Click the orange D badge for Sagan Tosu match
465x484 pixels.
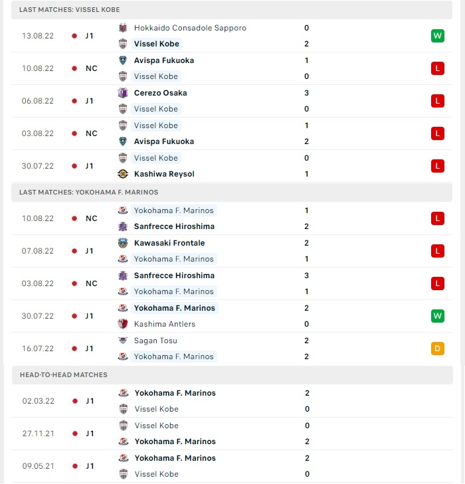[438, 349]
